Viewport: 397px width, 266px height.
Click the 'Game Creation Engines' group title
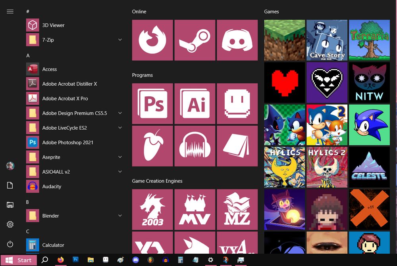pos(157,181)
